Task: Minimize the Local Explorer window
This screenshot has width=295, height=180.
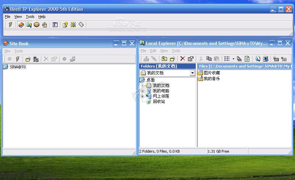Action: (x=272, y=43)
